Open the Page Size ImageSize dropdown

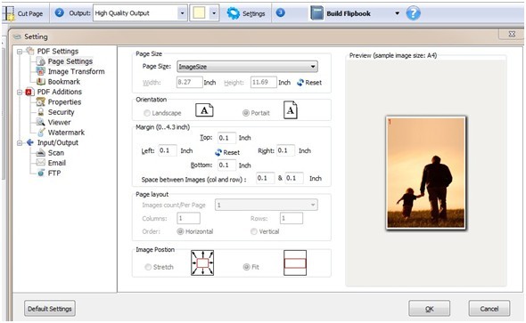(x=247, y=66)
